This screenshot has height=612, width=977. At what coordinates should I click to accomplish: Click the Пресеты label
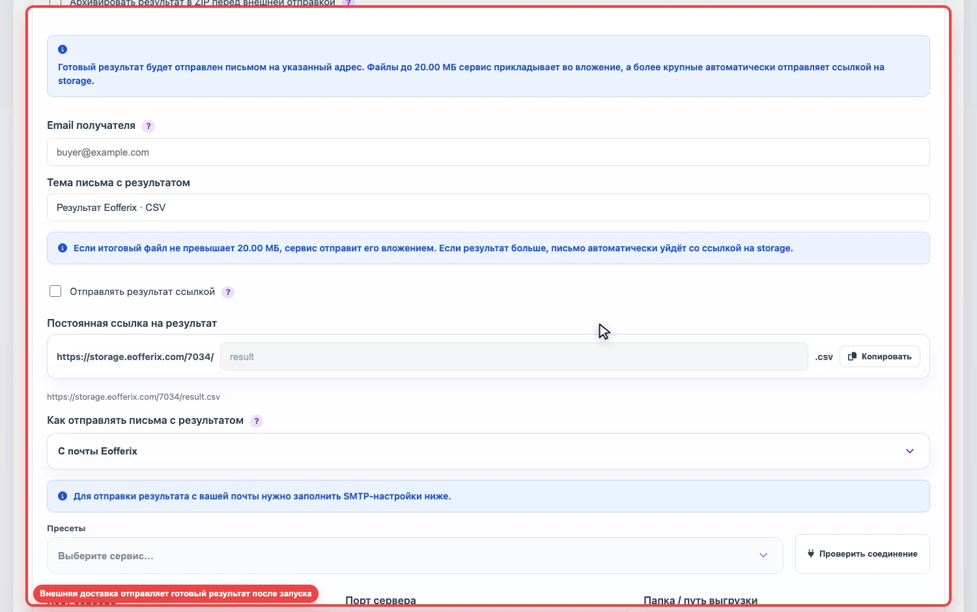(66, 529)
